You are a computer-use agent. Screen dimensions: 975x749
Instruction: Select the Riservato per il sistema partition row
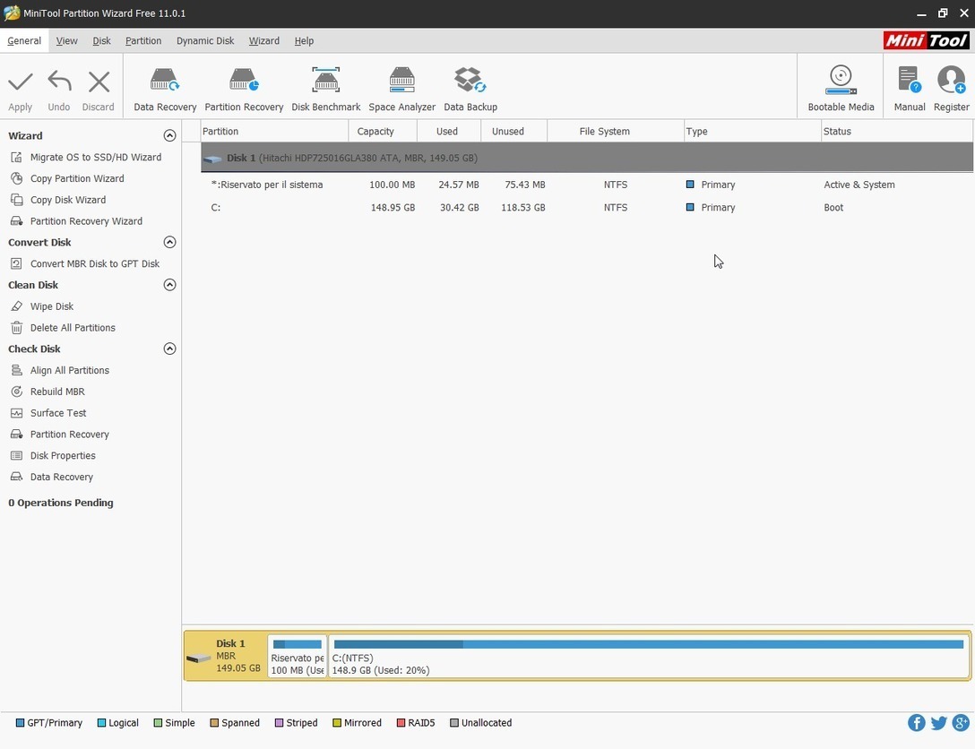click(587, 185)
